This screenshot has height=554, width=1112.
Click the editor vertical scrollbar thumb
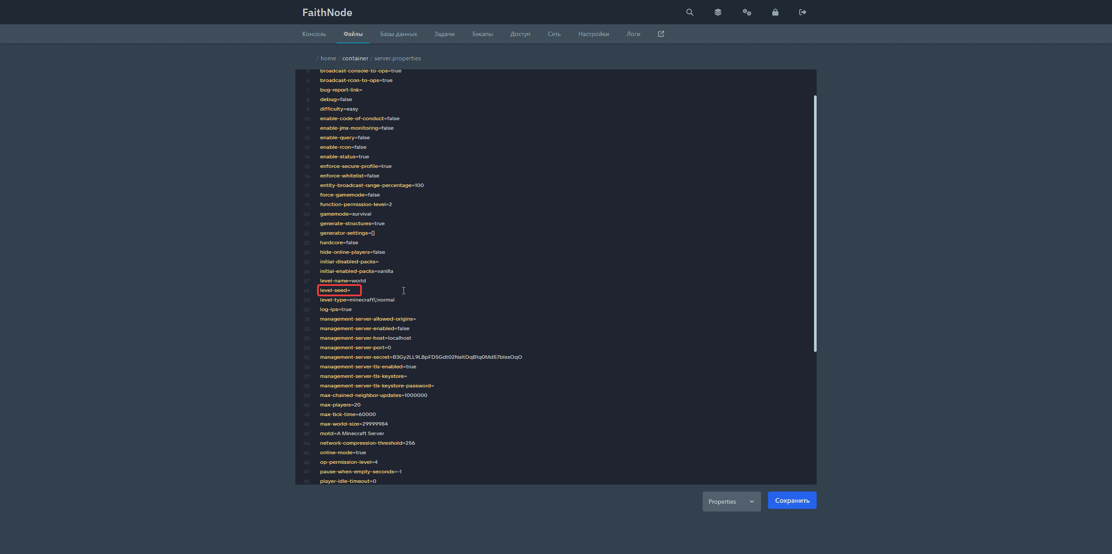click(815, 223)
